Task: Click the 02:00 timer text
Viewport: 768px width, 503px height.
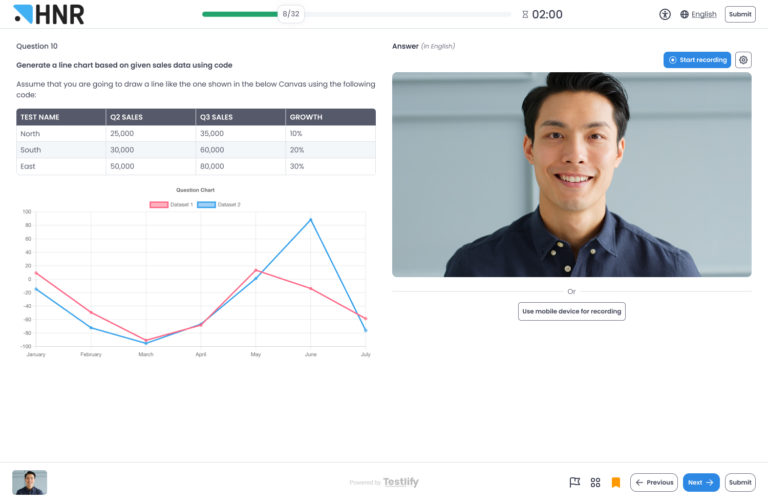Action: tap(547, 14)
